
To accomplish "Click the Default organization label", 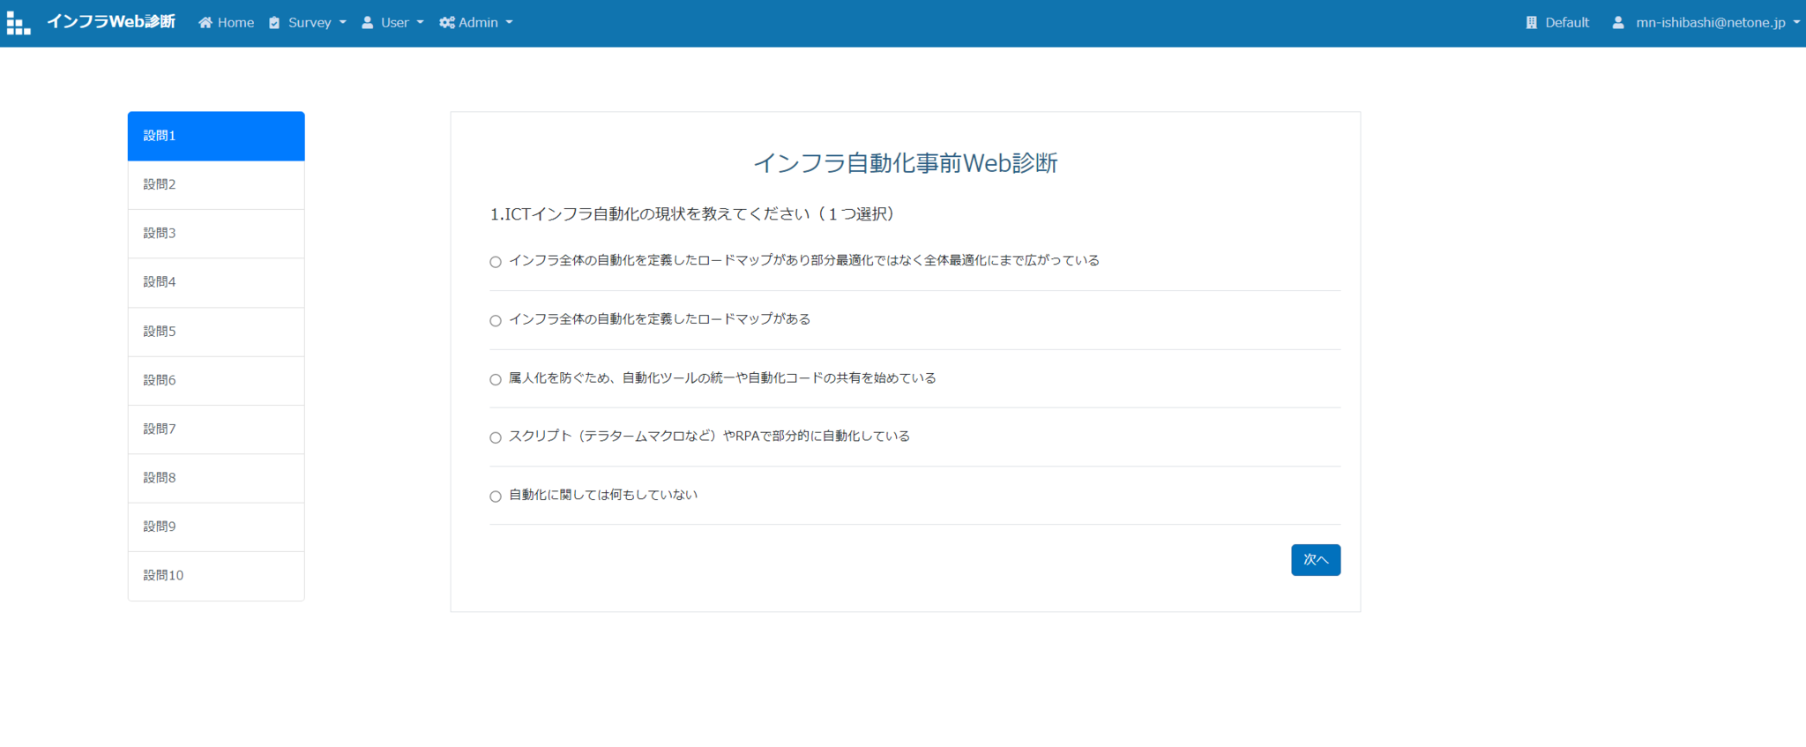I will (x=1567, y=23).
